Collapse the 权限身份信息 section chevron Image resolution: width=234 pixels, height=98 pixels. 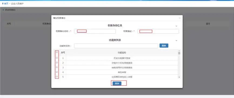176,26
